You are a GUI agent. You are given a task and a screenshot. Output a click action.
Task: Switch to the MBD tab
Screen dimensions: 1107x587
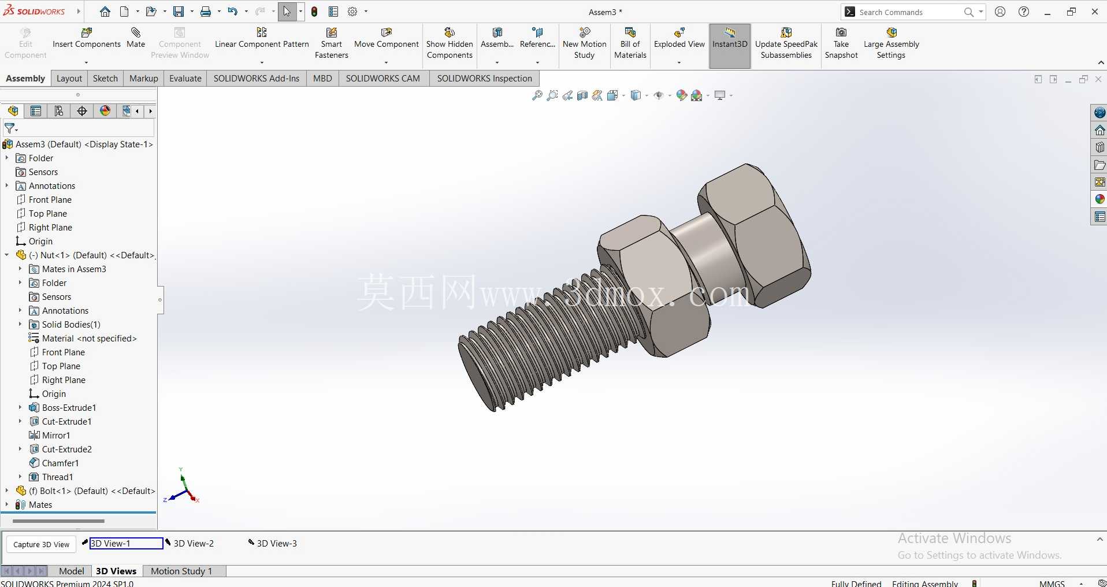tap(322, 79)
